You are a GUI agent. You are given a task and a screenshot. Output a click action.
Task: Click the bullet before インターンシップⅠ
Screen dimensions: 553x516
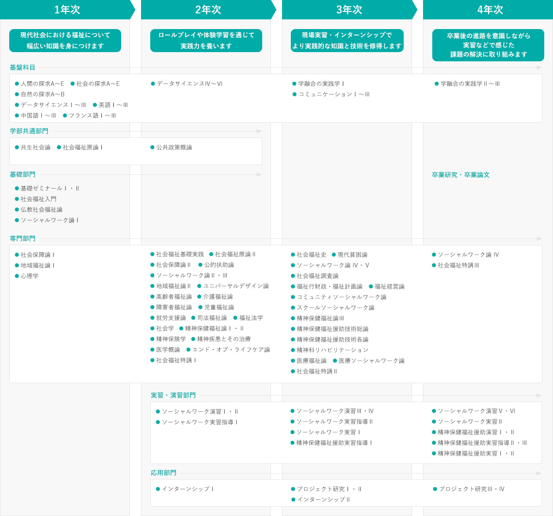tap(158, 489)
